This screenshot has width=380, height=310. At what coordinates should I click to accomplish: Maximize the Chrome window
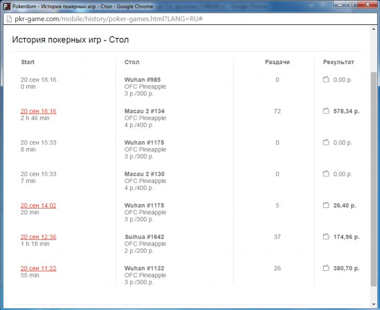click(x=352, y=4)
